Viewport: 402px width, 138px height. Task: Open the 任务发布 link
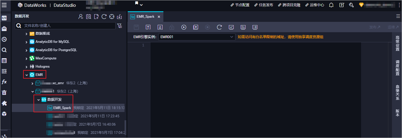point(264,5)
